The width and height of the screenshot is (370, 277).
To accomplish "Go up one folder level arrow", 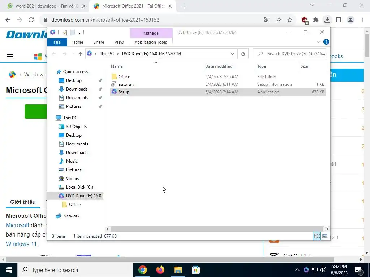I will (x=81, y=54).
